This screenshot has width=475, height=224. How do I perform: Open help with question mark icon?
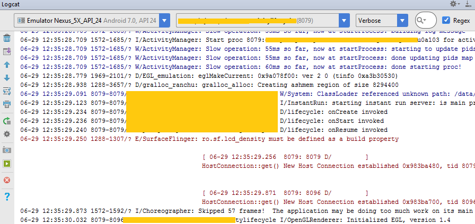[x=7, y=196]
